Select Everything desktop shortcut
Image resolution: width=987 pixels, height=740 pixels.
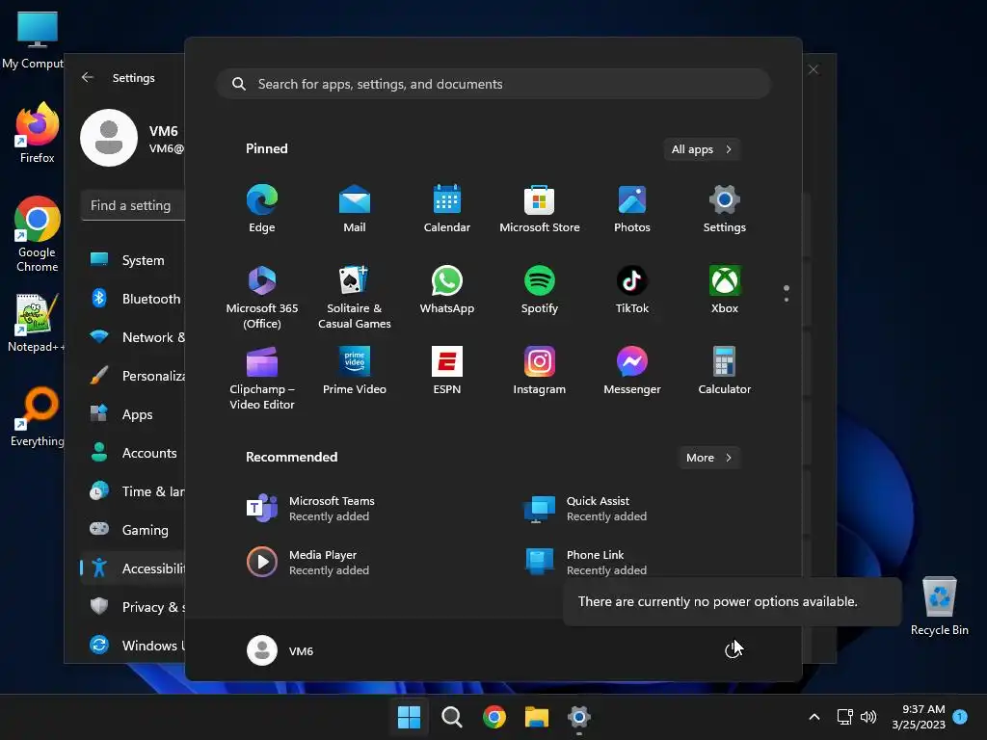(37, 416)
